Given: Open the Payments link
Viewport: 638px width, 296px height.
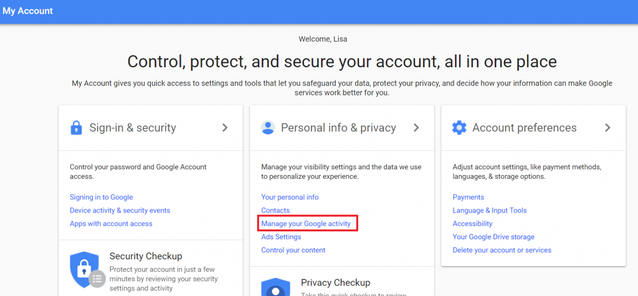Looking at the screenshot, I should 469,197.
